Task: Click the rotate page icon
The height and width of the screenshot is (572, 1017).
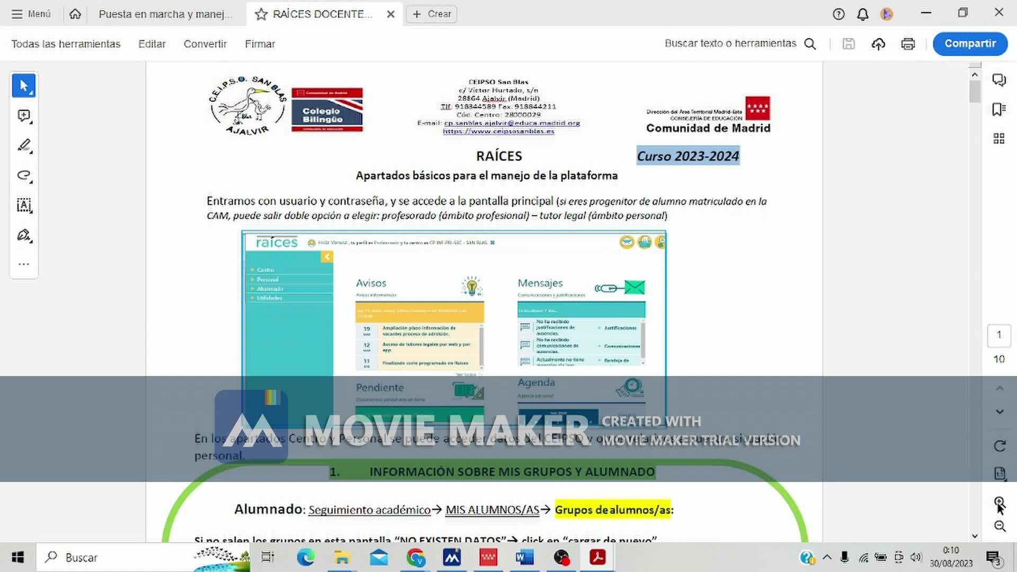Action: 1000,446
